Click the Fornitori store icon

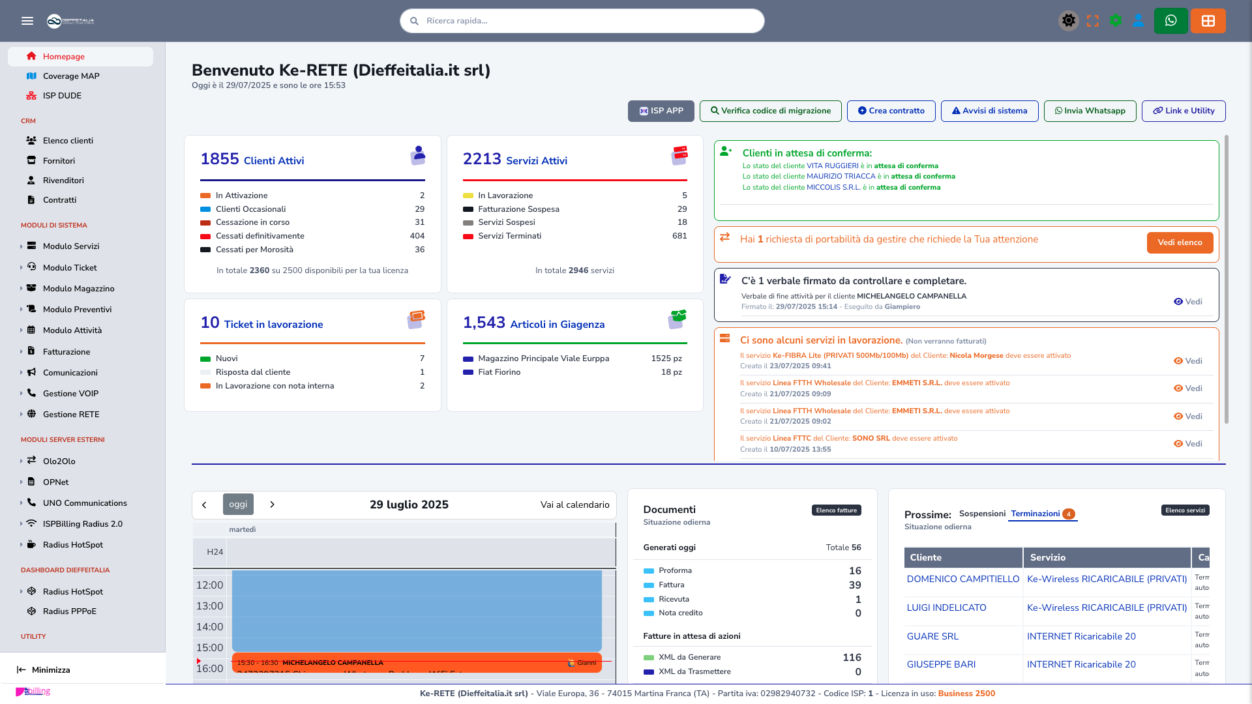coord(31,160)
